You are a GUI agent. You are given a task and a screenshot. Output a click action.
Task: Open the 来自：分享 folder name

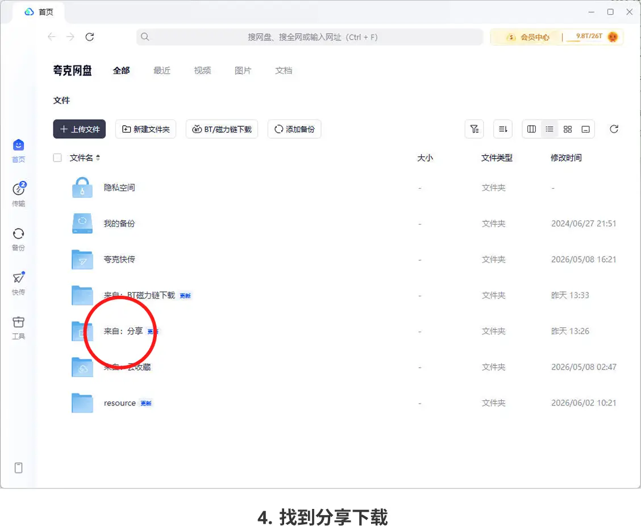pyautogui.click(x=123, y=332)
